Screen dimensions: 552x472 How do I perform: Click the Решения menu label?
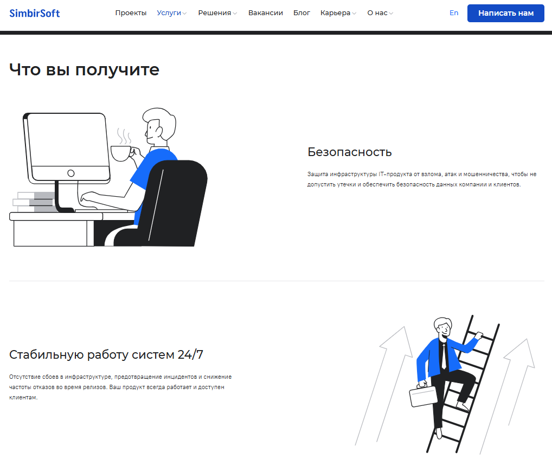215,12
